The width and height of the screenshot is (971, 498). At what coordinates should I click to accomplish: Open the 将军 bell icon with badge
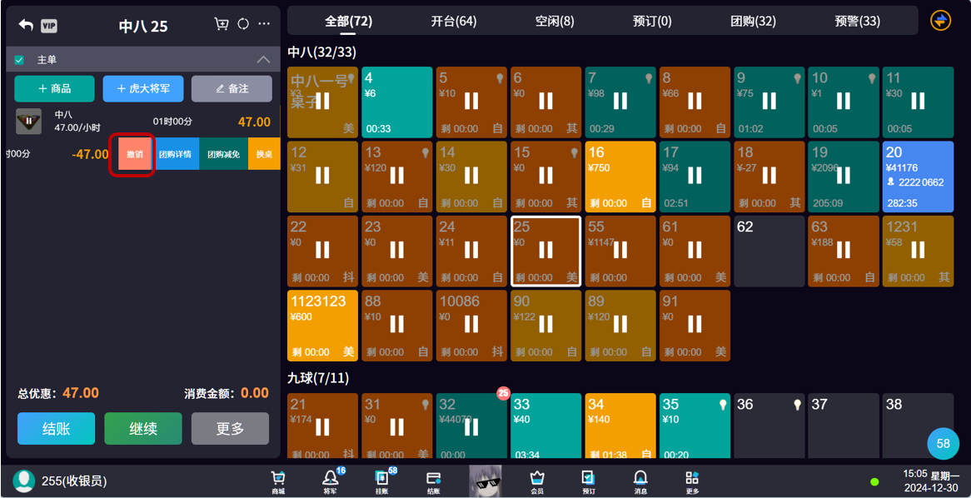click(331, 481)
